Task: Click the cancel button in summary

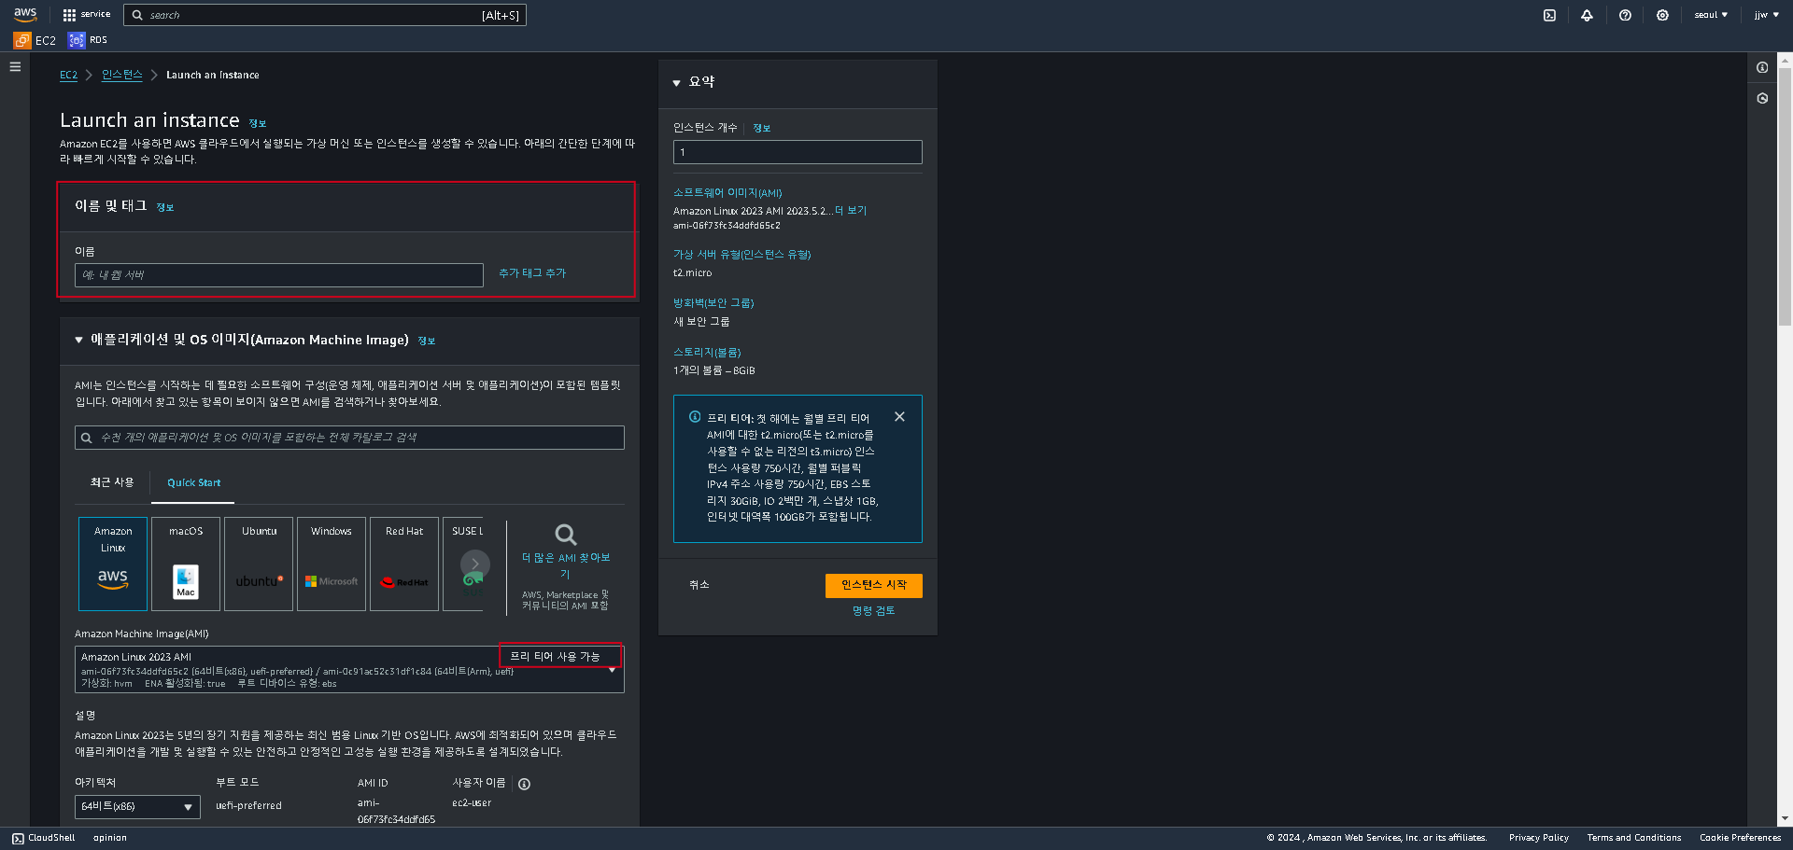Action: 699,585
